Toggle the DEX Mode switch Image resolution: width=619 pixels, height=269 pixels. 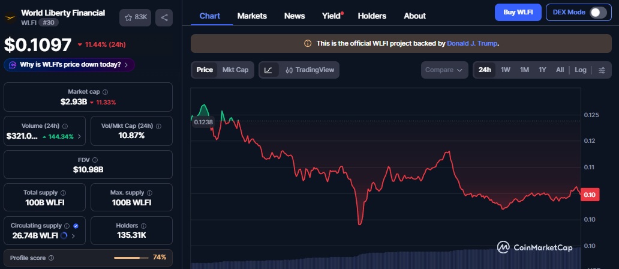[597, 13]
